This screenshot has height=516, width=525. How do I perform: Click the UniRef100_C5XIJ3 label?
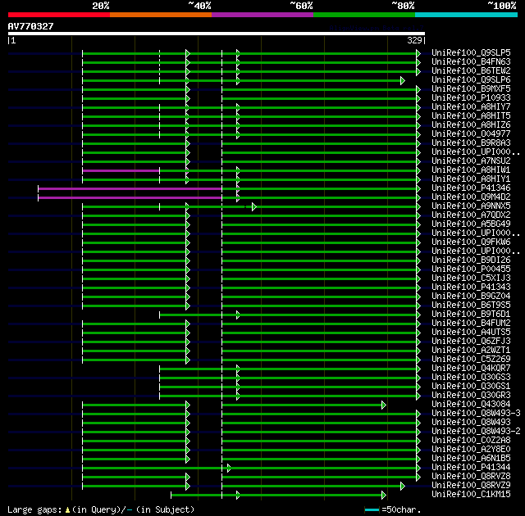(471, 278)
